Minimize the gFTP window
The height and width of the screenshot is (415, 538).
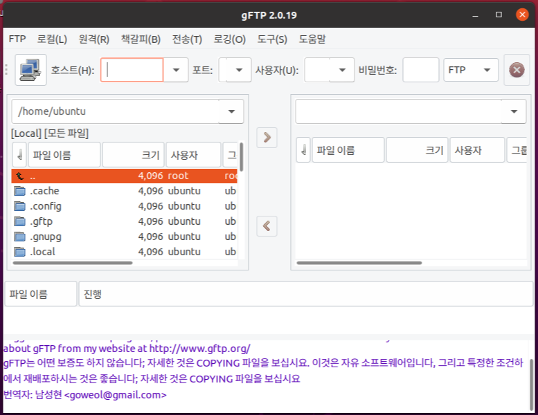pyautogui.click(x=475, y=15)
